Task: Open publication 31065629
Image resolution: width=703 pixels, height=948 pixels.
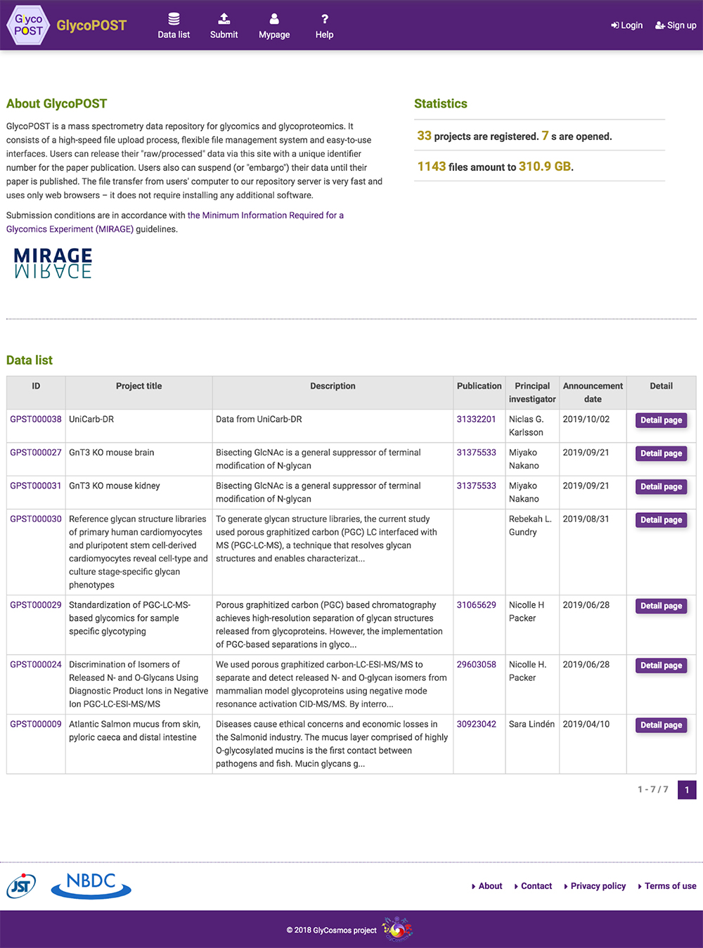Action: [477, 605]
